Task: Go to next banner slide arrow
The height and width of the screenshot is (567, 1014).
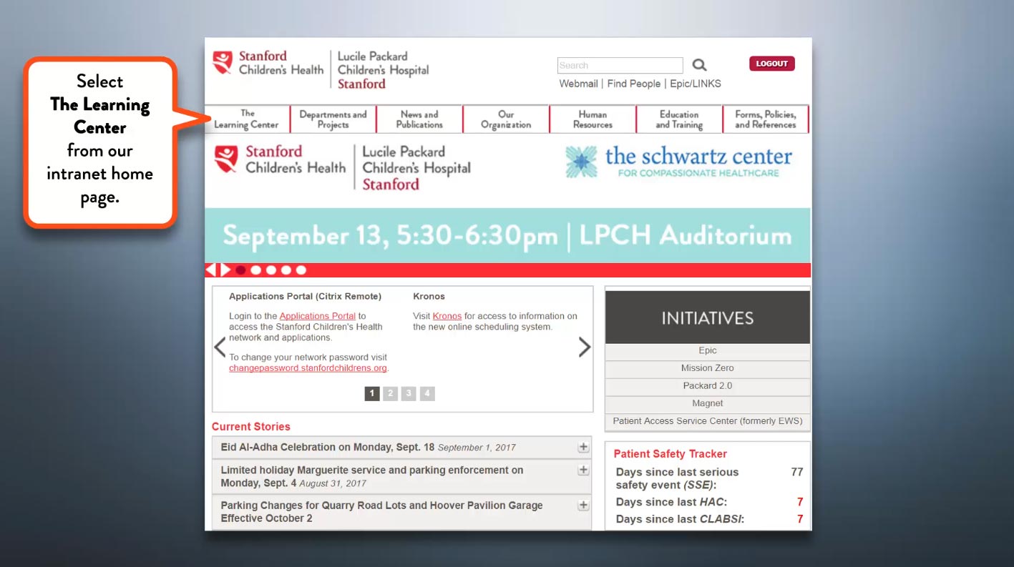Action: [225, 270]
